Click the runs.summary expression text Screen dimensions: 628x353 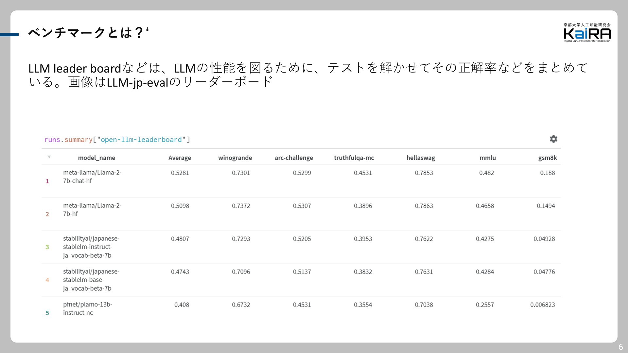(117, 140)
